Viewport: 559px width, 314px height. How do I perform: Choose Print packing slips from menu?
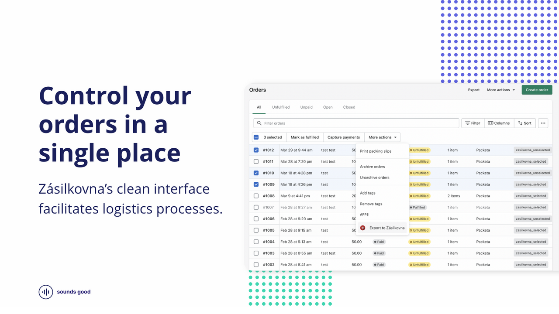point(376,151)
